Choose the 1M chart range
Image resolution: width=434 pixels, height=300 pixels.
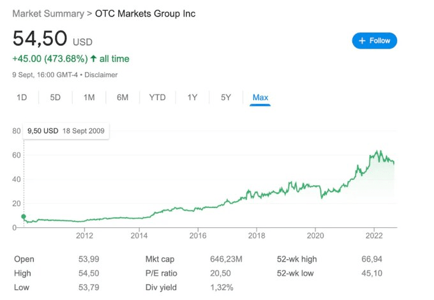[x=89, y=98]
